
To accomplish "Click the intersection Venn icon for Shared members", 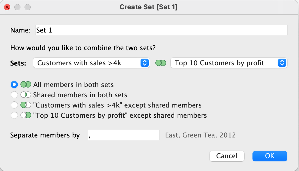I will pos(26,95).
